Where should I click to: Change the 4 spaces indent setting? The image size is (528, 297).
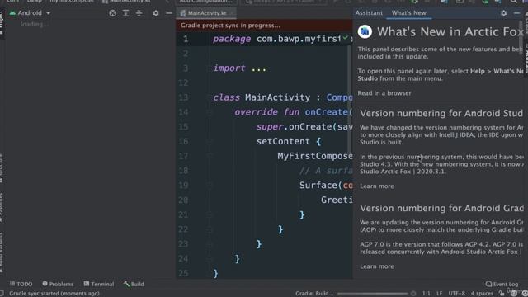point(482,294)
